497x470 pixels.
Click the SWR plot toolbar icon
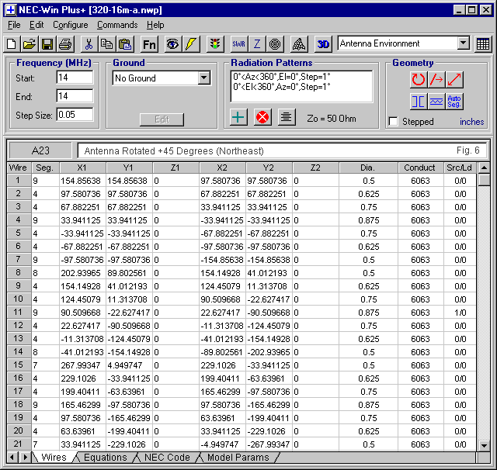[238, 44]
